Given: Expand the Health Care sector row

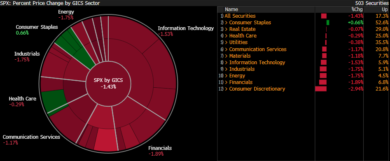Looking at the screenshot, I should pyautogui.click(x=226, y=36).
